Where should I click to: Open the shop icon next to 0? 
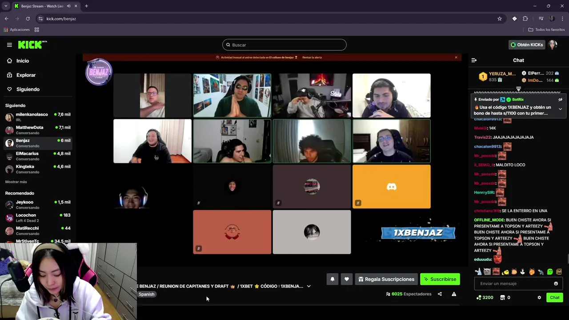click(x=503, y=297)
